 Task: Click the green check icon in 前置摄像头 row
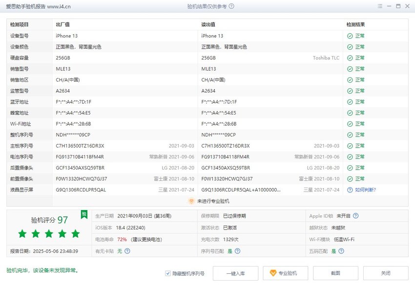[350, 179]
